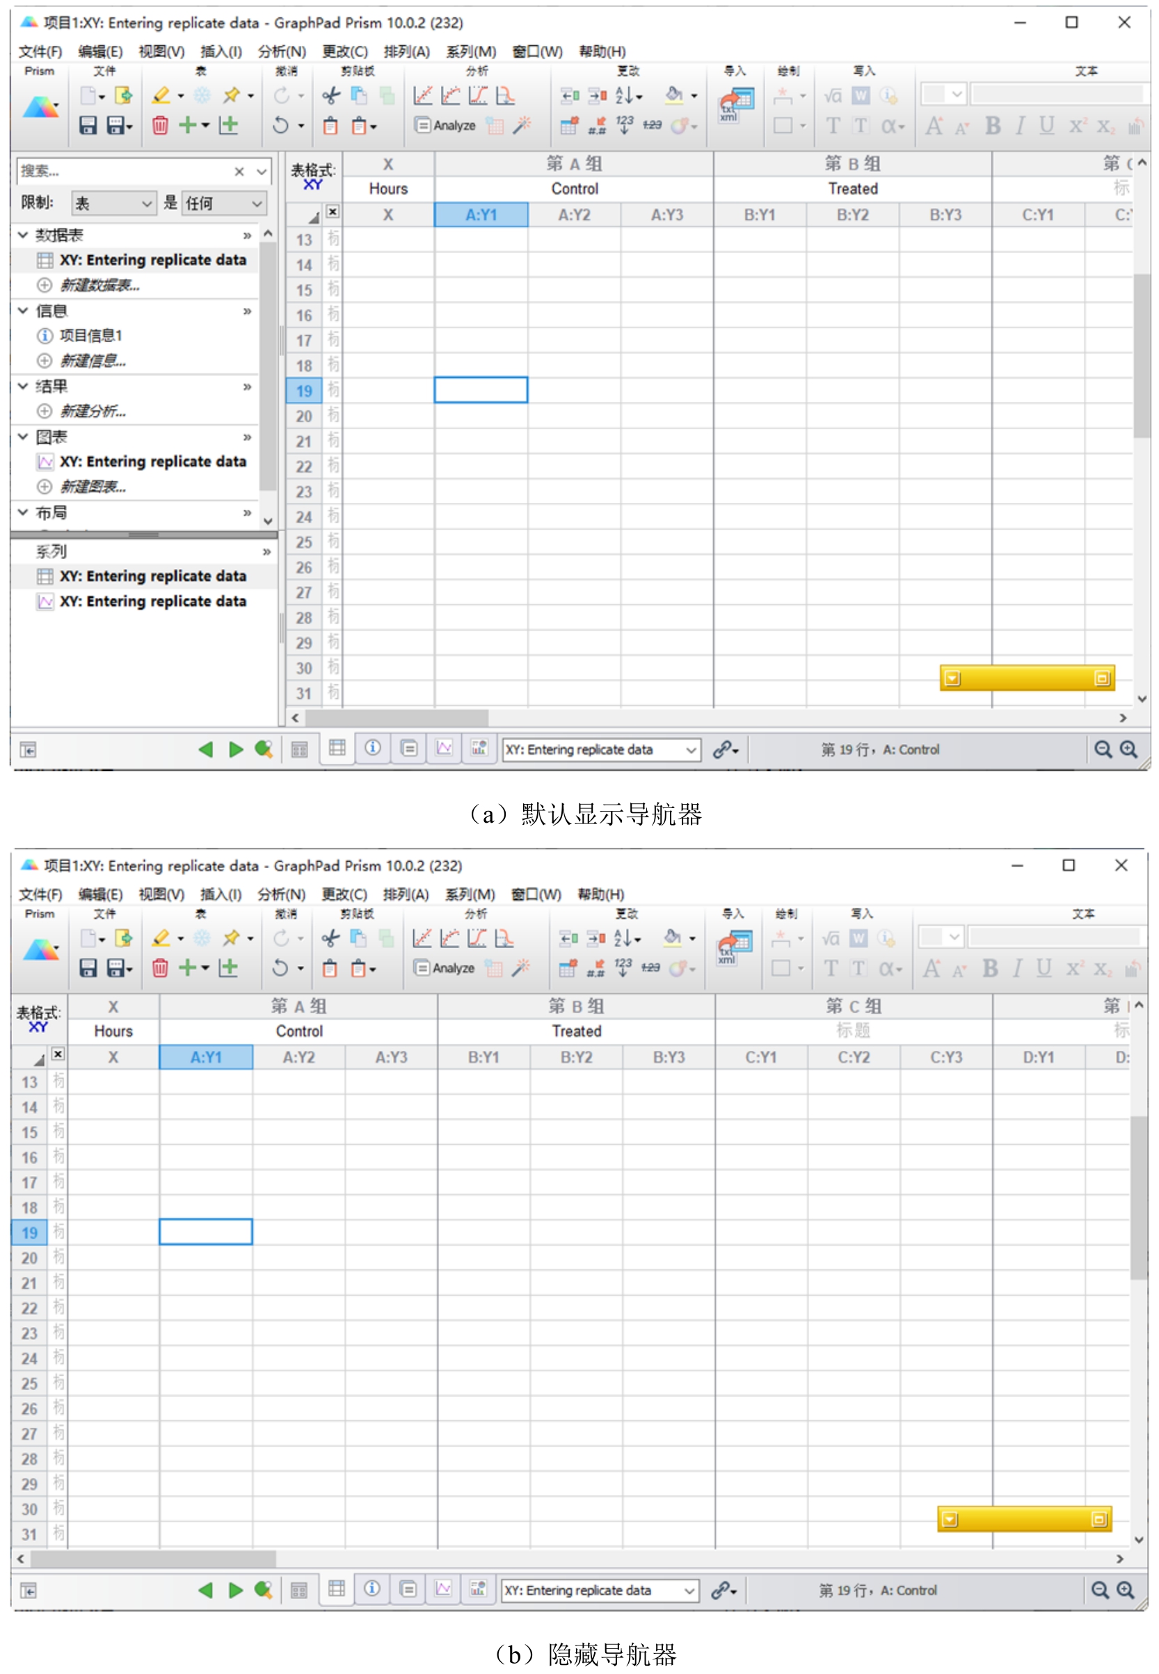Click Undo arrow icon in top window
Screen dimensions: 1159x1674
[280, 126]
